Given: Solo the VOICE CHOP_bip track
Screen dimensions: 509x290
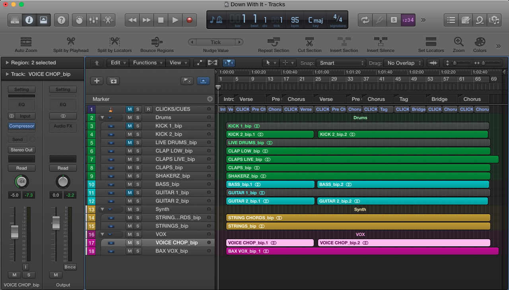Looking at the screenshot, I should click(138, 243).
